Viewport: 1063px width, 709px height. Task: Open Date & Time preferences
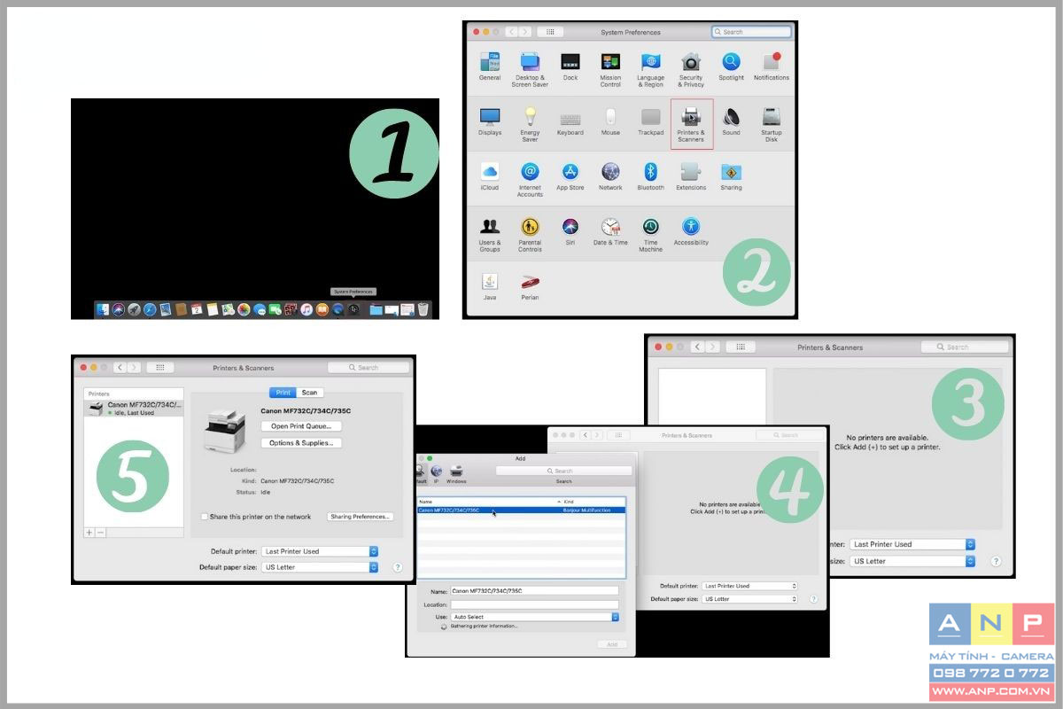coord(610,231)
